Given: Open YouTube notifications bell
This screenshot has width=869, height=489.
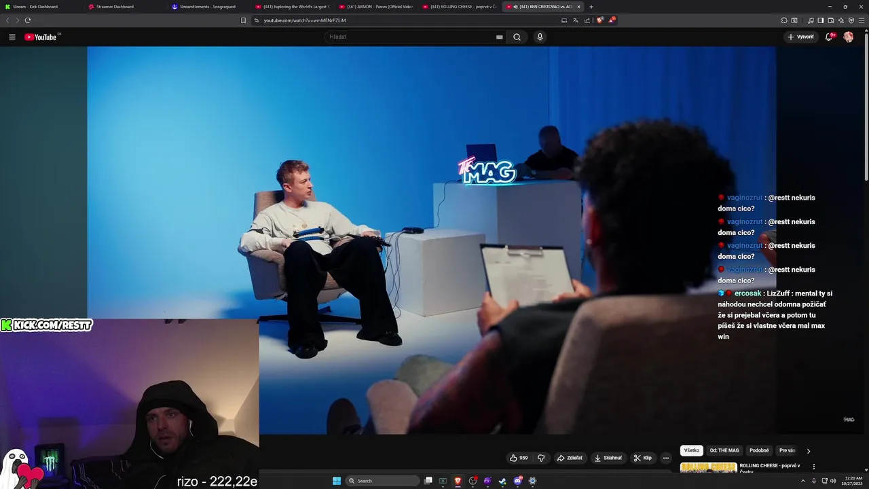Looking at the screenshot, I should click(x=829, y=37).
